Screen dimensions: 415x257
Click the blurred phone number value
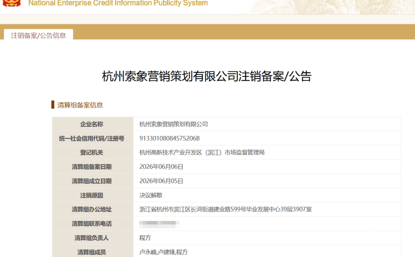coord(159,224)
